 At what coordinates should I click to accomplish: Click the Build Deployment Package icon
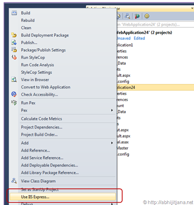(x=14, y=35)
